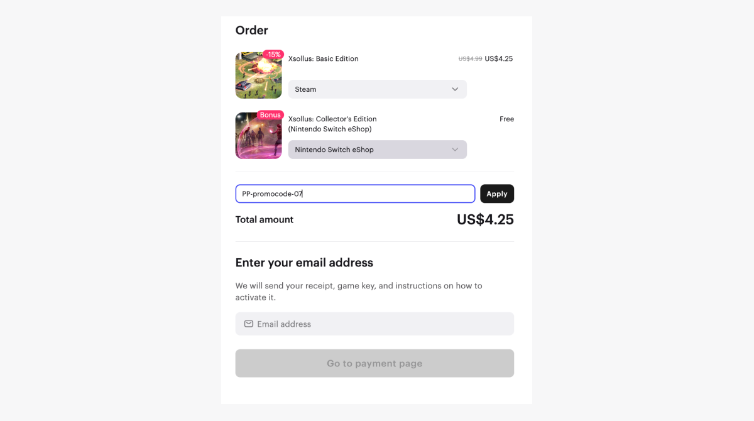Open the Nintendo Switch eShop platform selector

click(377, 150)
